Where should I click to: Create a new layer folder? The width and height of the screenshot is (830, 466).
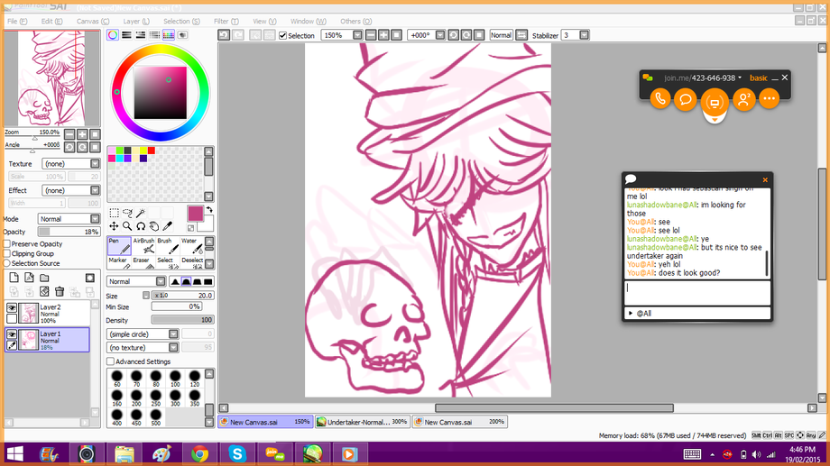pos(44,278)
